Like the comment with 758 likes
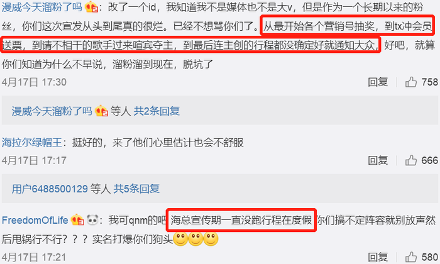This screenshot has height=264, width=440. [411, 82]
